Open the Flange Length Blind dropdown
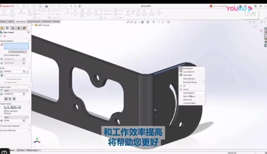This screenshot has width=267, height=154. pyautogui.click(x=16, y=91)
